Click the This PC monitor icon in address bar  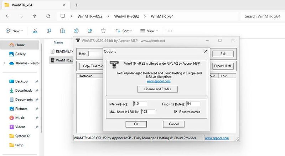point(63,16)
